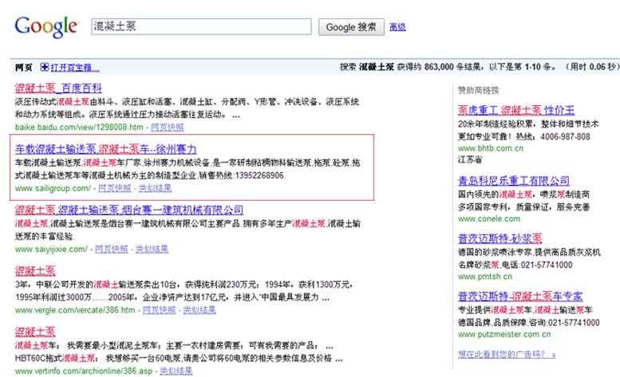Open sponsored link 青岛科尼乐重工有限公司

coord(514,181)
